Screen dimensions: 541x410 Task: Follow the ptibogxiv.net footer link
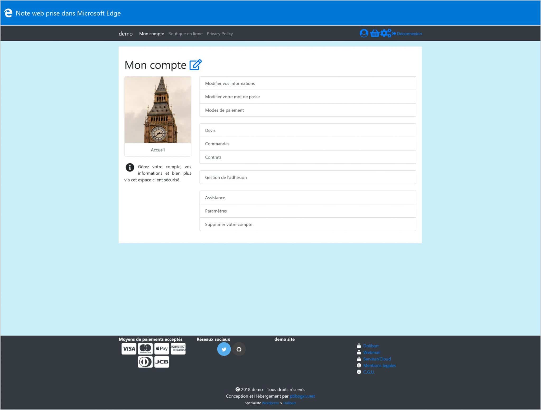pyautogui.click(x=302, y=396)
